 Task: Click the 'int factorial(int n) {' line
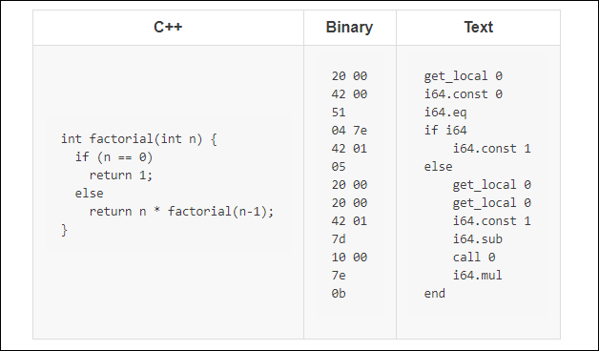(139, 139)
